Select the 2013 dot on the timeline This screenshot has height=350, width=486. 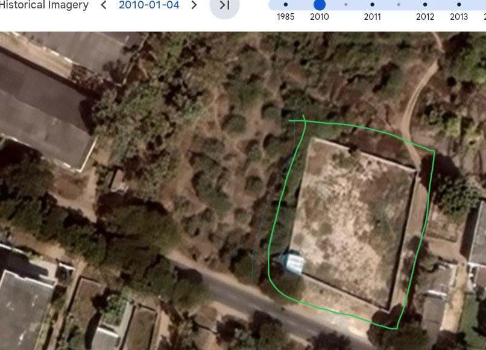tap(459, 5)
